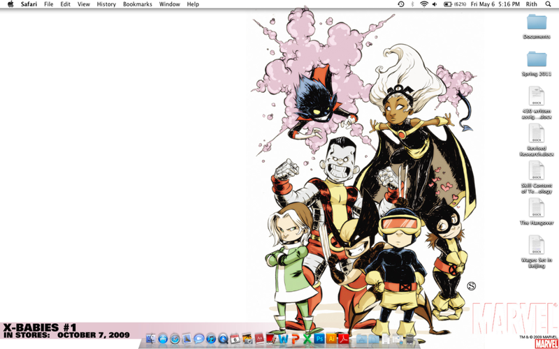Image resolution: width=559 pixels, height=349 pixels.
Task: Open the Dictionary app in Dock
Action: [x=259, y=339]
